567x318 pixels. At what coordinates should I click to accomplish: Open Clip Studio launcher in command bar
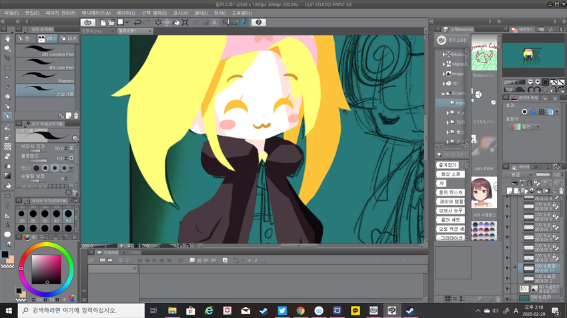[87, 23]
